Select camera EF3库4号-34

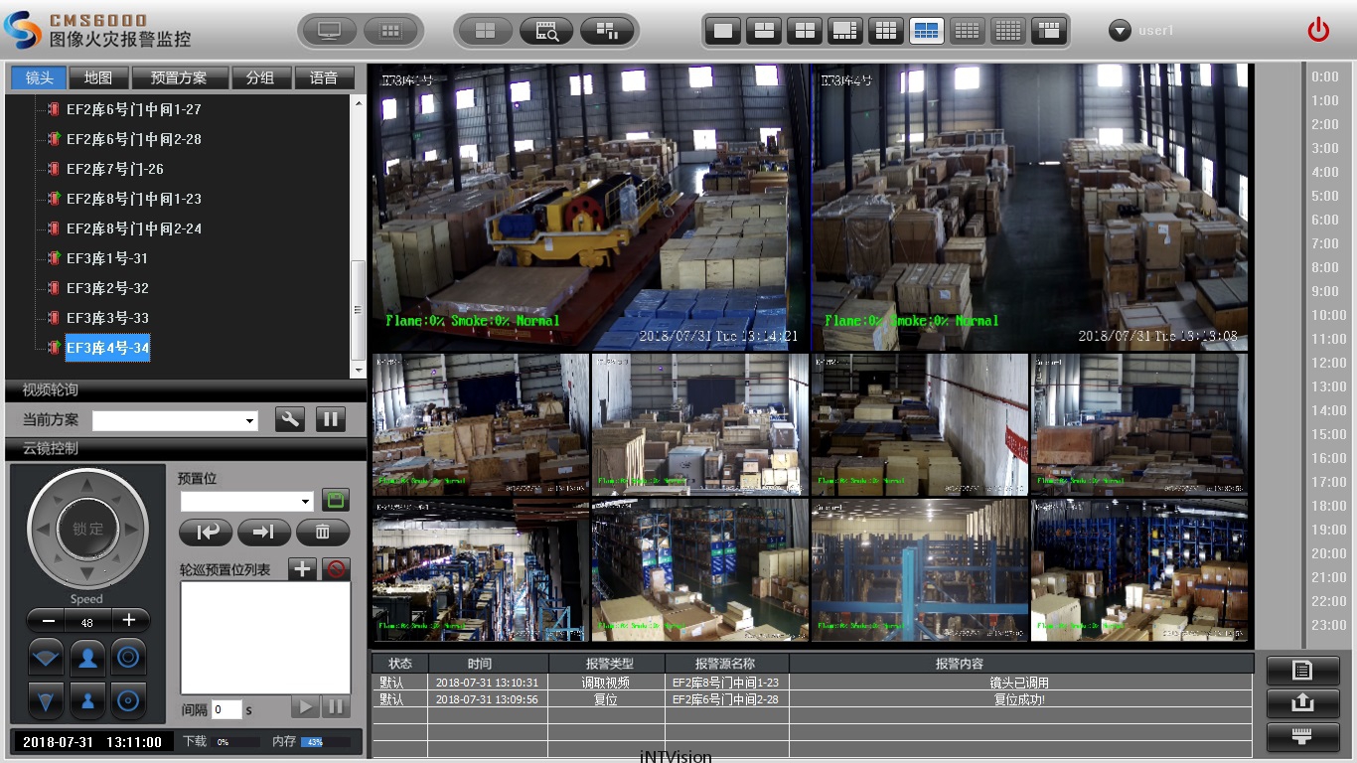pyautogui.click(x=107, y=348)
